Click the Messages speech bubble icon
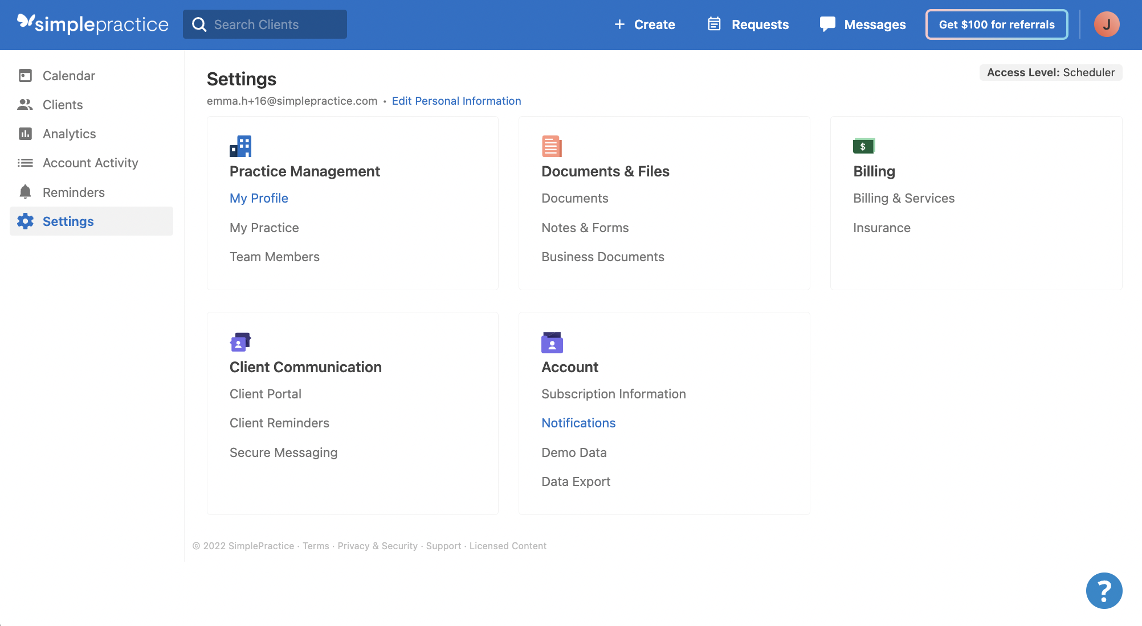The width and height of the screenshot is (1142, 626). click(827, 24)
